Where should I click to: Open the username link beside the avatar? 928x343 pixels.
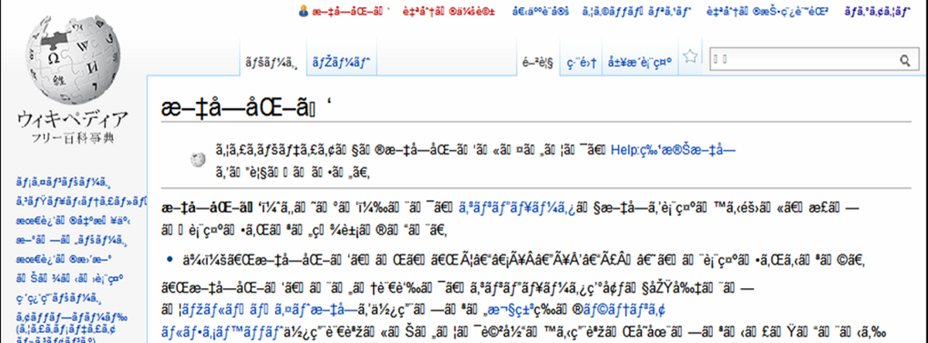[x=352, y=12]
